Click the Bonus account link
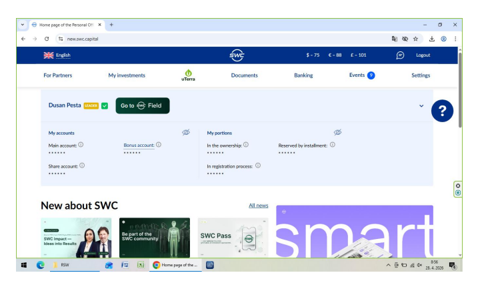This screenshot has width=478, height=289. pos(139,146)
